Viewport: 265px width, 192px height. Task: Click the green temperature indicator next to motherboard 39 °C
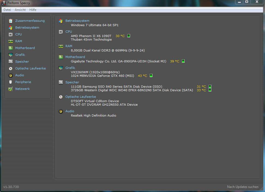(x=183, y=61)
